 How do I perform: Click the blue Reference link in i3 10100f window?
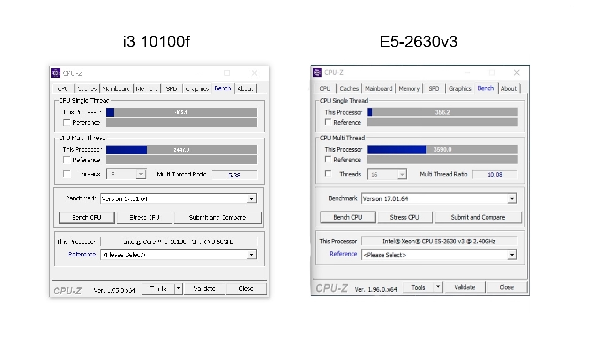pos(82,255)
